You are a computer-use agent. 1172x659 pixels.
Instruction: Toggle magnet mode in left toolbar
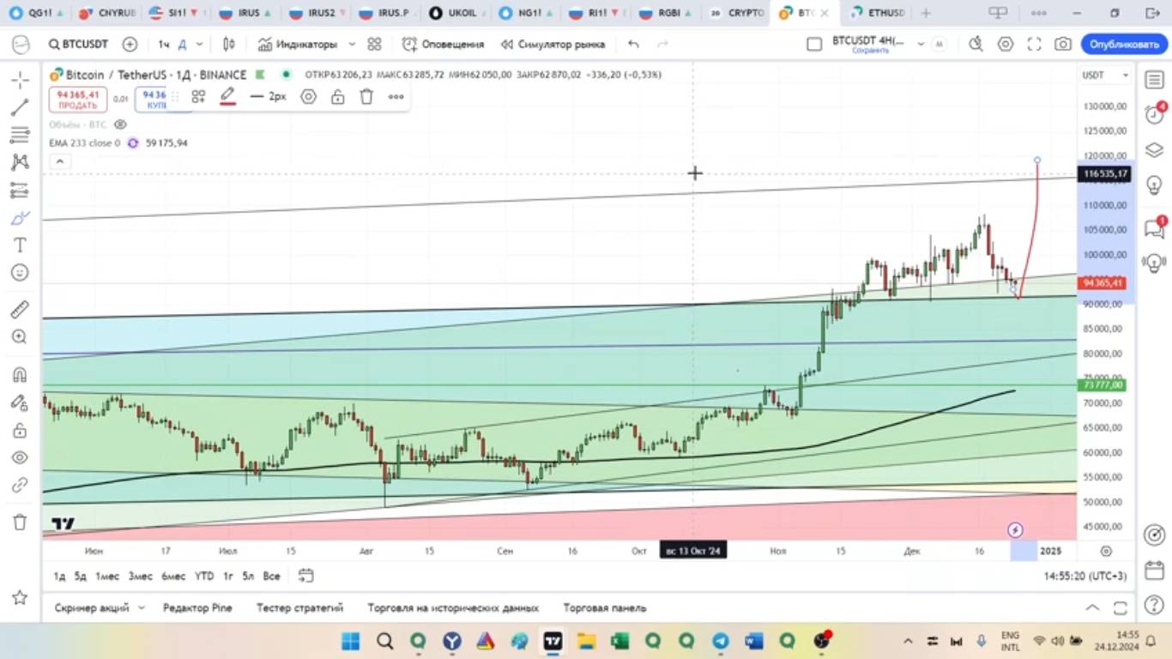[20, 374]
